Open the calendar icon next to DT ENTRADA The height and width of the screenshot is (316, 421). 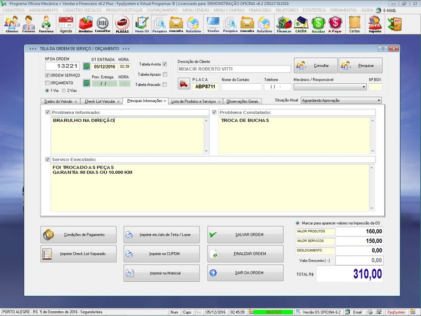coord(86,67)
